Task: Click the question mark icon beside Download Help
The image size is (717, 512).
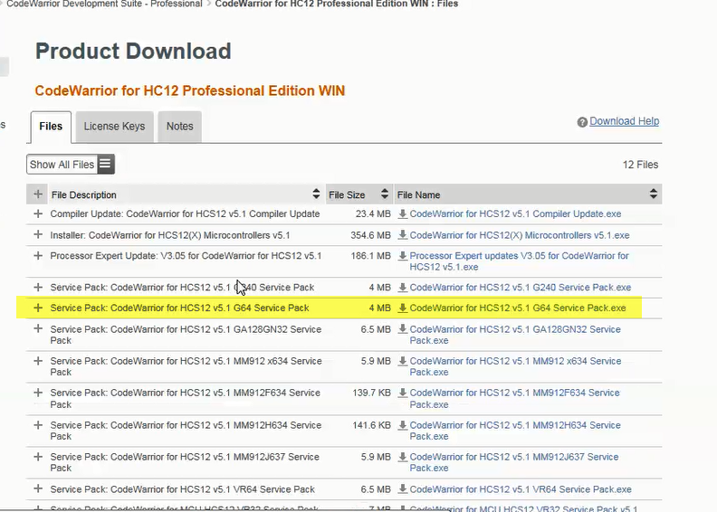Action: tap(581, 122)
